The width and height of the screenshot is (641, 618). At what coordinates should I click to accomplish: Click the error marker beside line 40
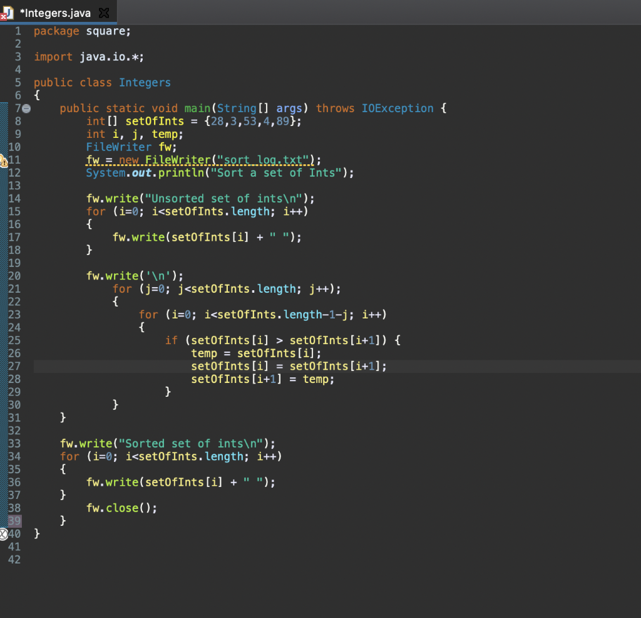point(3,534)
